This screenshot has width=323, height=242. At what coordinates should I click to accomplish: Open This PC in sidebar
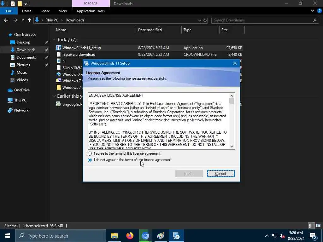pyautogui.click(x=20, y=100)
